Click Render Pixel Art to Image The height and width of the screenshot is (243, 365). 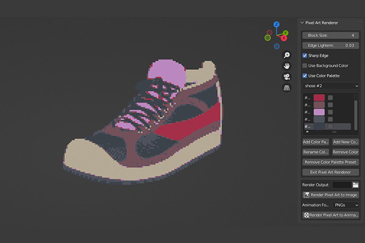pyautogui.click(x=330, y=195)
